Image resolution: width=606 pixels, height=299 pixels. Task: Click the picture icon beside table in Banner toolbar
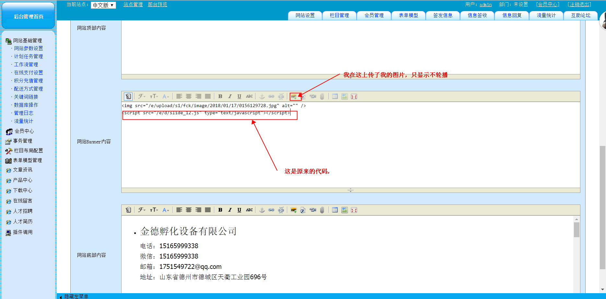[x=345, y=96]
